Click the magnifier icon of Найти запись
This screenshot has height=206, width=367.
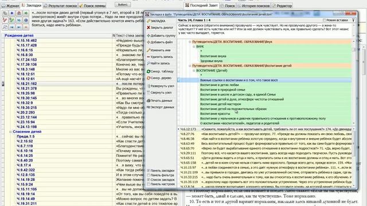(149, 64)
